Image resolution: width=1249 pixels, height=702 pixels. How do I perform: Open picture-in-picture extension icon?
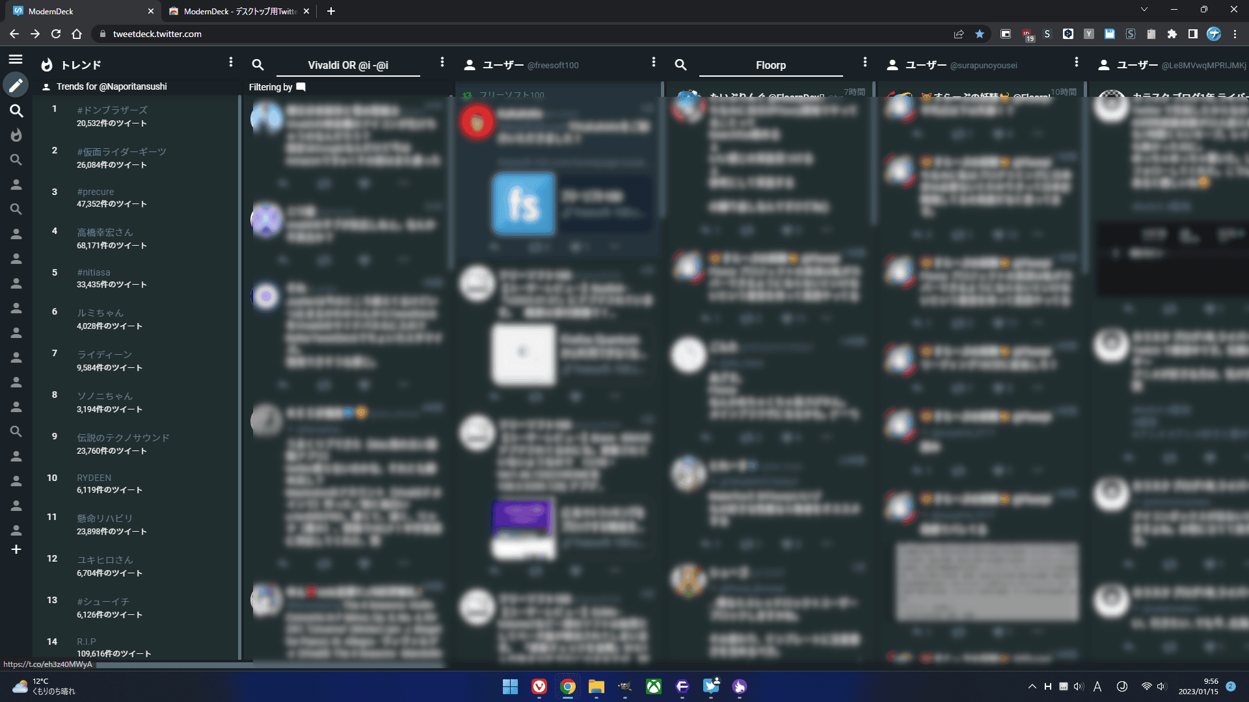[1006, 34]
